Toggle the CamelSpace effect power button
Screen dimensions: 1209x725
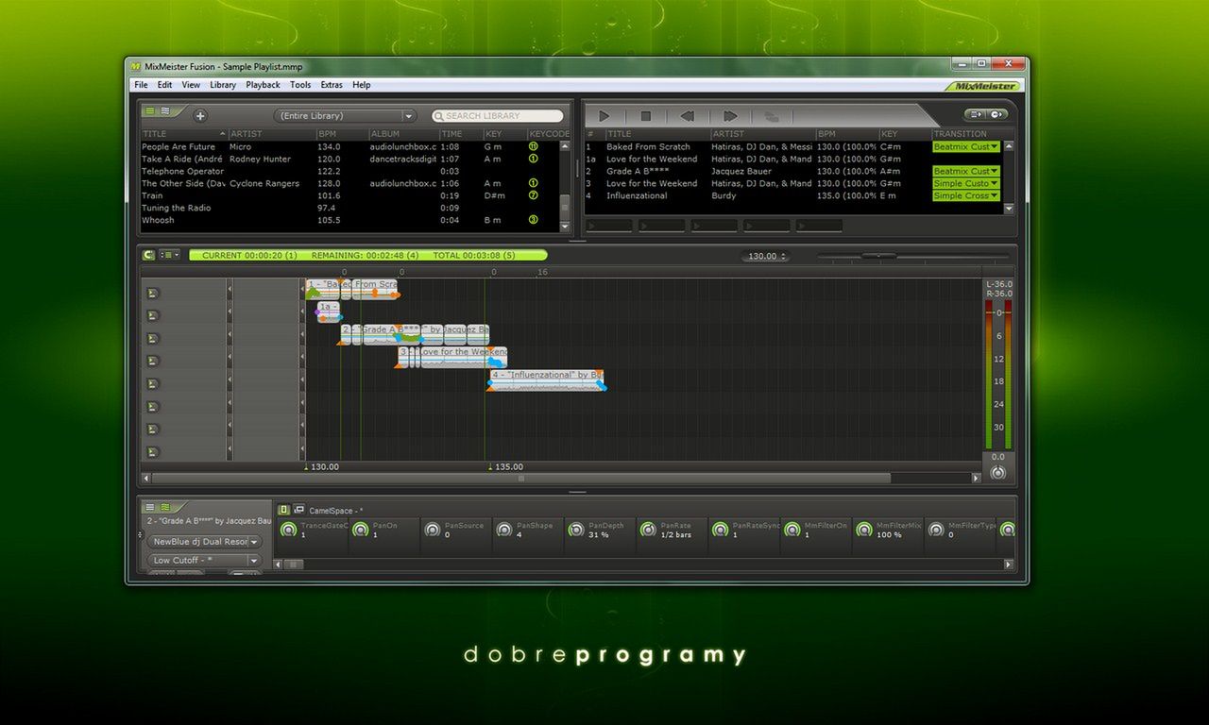click(x=284, y=510)
